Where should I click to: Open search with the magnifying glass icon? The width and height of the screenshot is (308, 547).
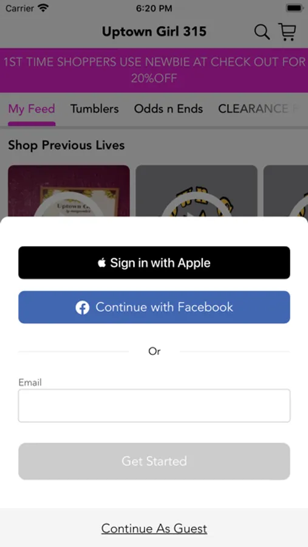tap(262, 32)
